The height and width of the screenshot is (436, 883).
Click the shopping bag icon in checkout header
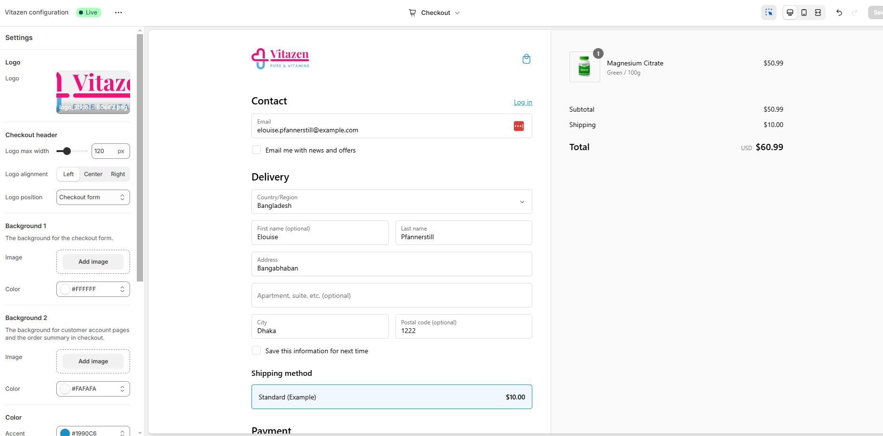[x=527, y=59]
